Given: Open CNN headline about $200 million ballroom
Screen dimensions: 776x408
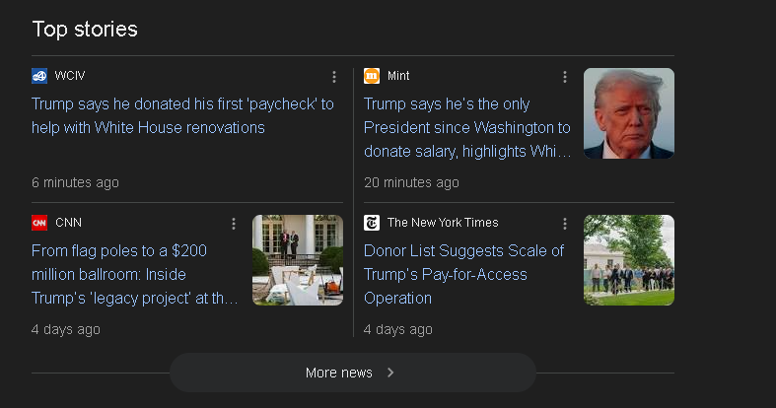Looking at the screenshot, I should coord(135,274).
